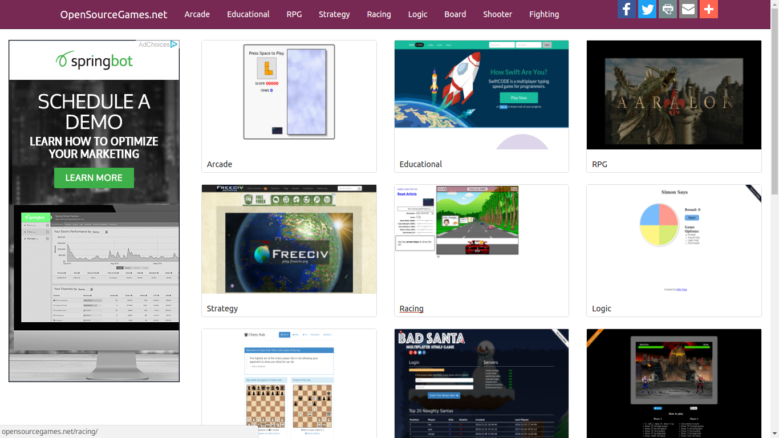Open the RPG card caption link
The image size is (779, 438).
coord(600,164)
